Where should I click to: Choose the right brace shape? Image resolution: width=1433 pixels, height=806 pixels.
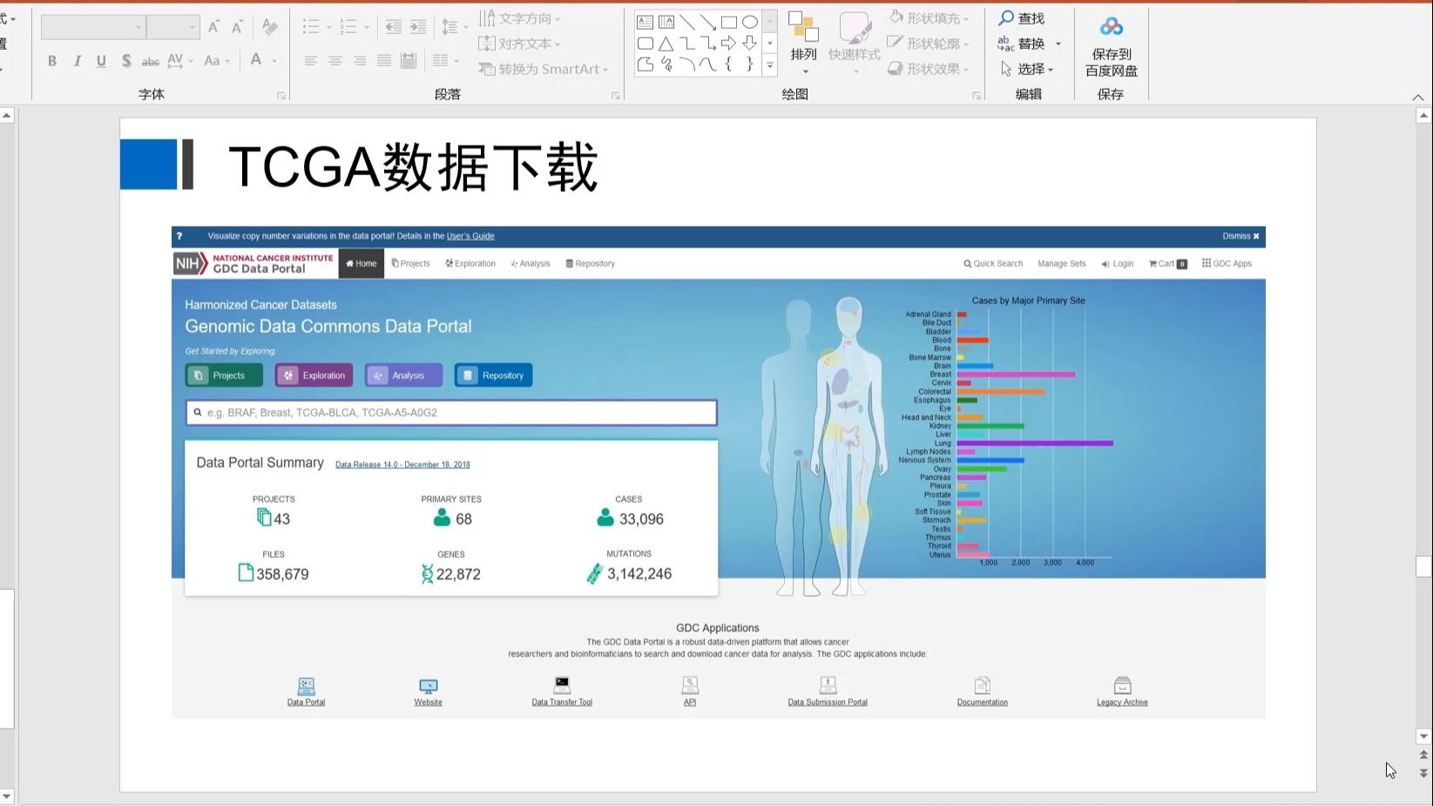click(x=750, y=64)
